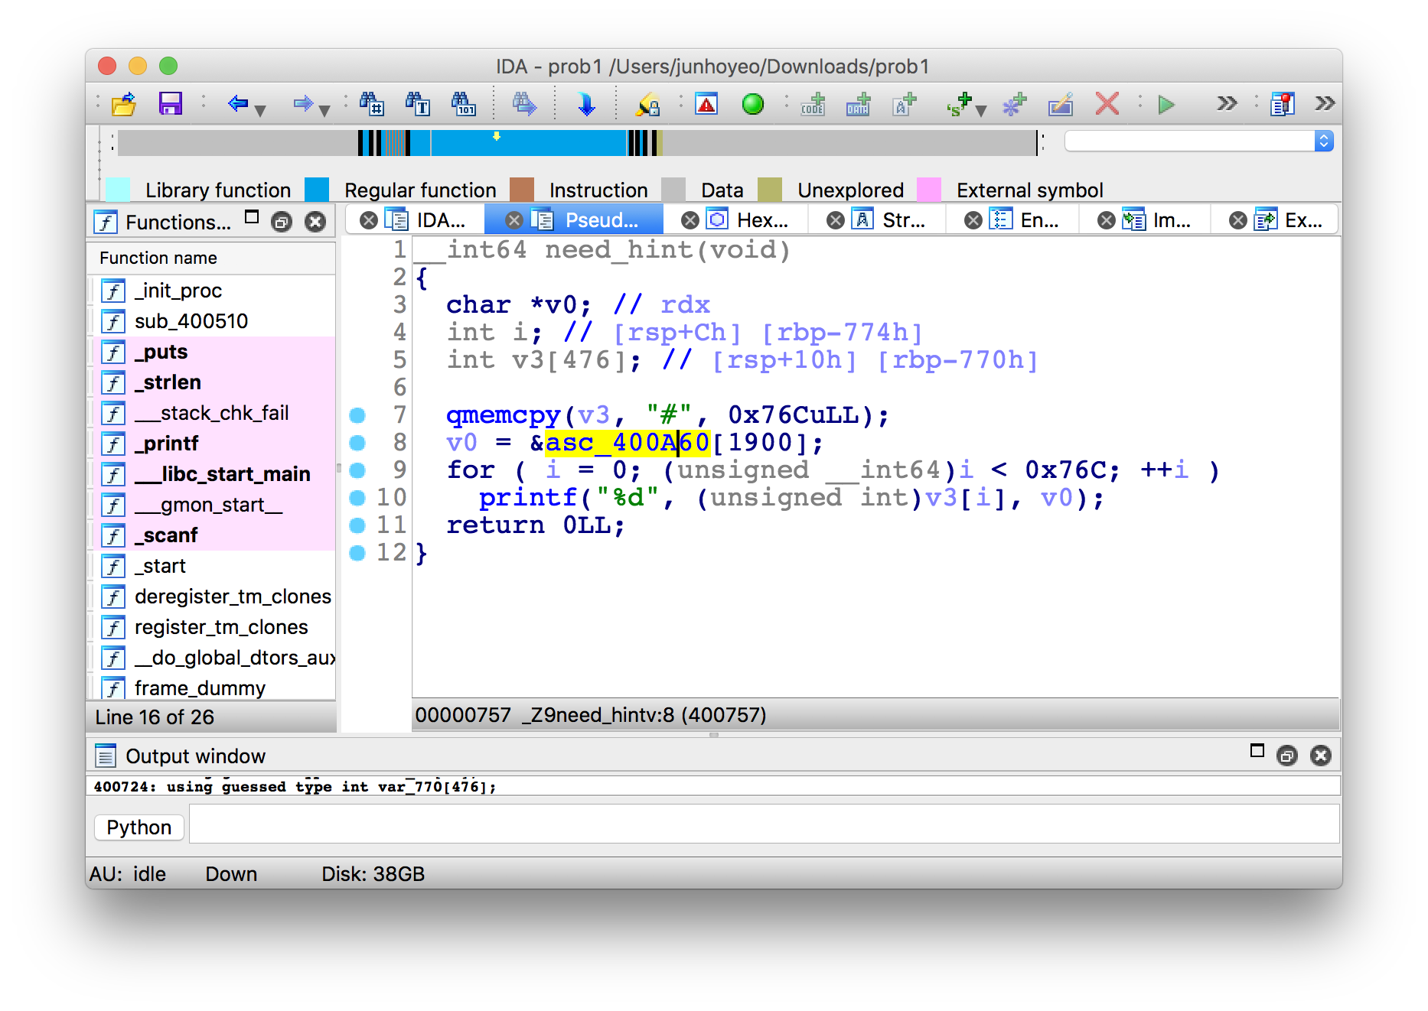Open forward-navigation history dropdown arrow
Image resolution: width=1428 pixels, height=1011 pixels.
tap(324, 111)
